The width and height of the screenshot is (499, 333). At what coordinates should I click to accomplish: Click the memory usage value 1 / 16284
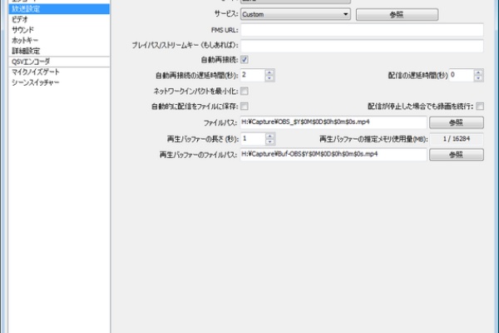point(457,139)
